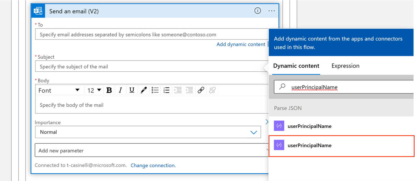Click the first userPrincipalName item icon

279,126
